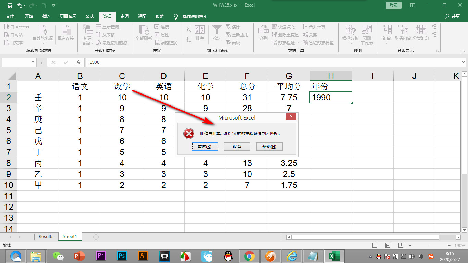This screenshot has height=263, width=468.
Task: Click the 自文本 import option
Action: (14, 43)
